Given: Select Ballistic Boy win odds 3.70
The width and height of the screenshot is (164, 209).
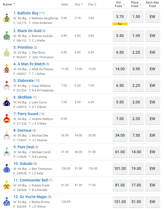Looking at the screenshot, I should point(120,17).
